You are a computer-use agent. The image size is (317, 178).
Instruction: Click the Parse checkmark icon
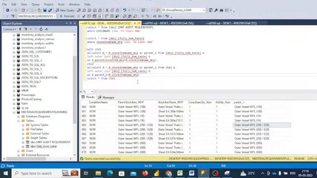click(x=84, y=16)
